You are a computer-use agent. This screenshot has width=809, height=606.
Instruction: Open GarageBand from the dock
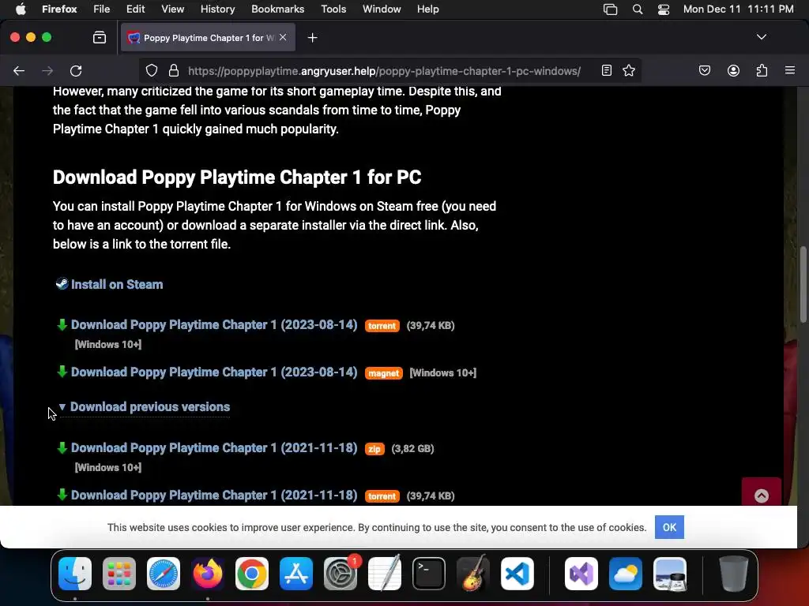pyautogui.click(x=473, y=573)
